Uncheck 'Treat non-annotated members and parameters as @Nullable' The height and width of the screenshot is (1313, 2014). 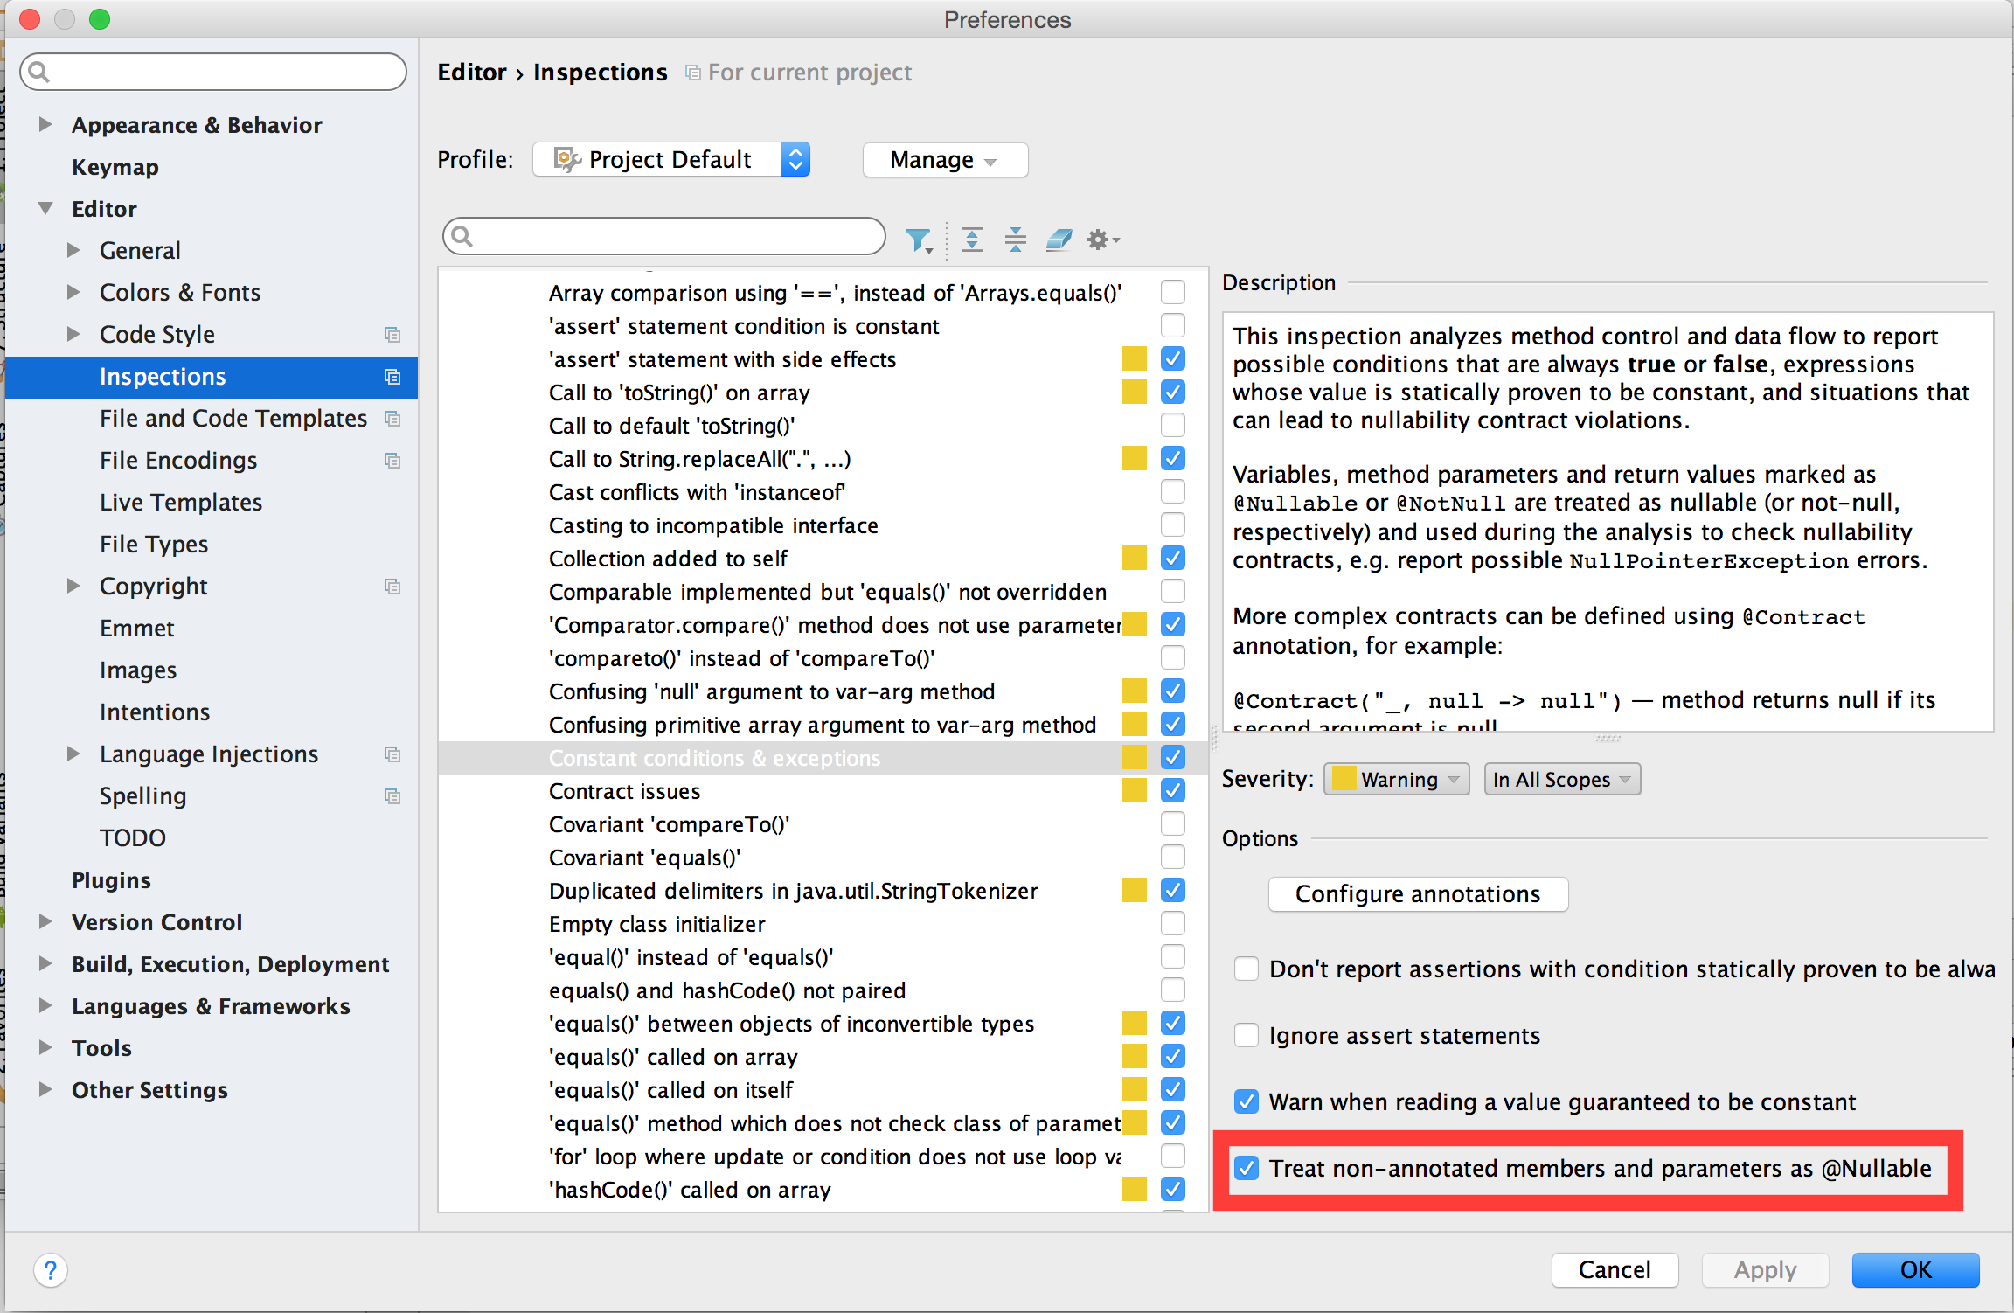(1246, 1168)
